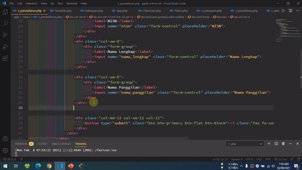The height and width of the screenshot is (170, 302).
Task: Open the orange circular app on the taskbar
Action: [x=71, y=166]
